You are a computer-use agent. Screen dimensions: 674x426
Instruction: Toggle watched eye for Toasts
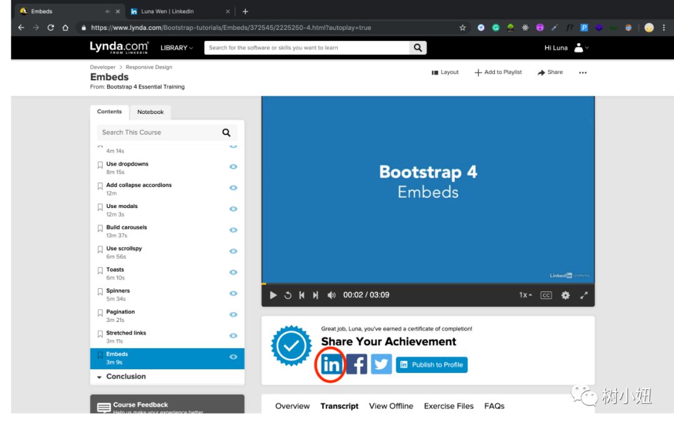(x=233, y=272)
